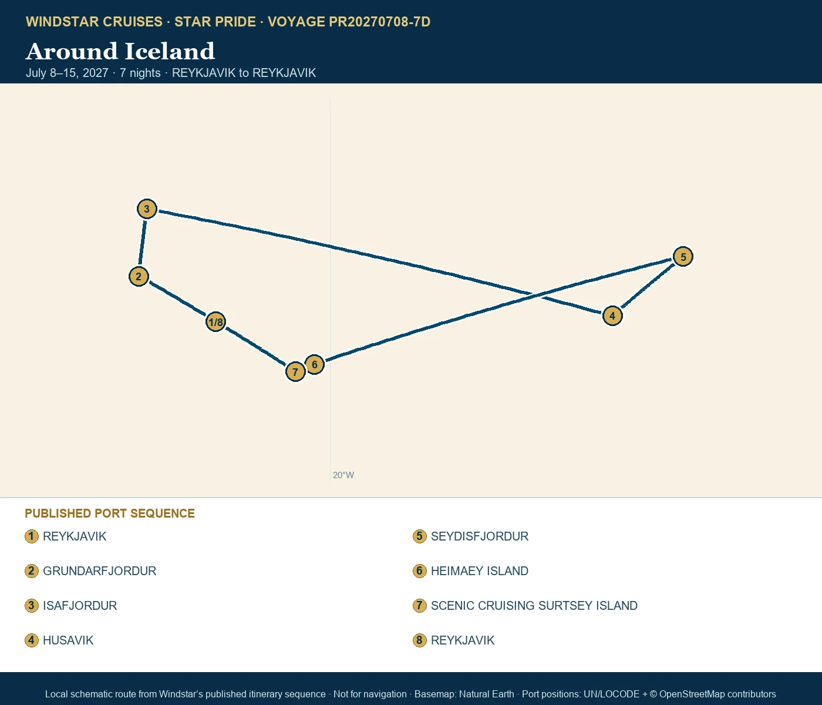Click HUSAVIK port entry
Viewport: 822px width, 705px height.
pyautogui.click(x=68, y=640)
